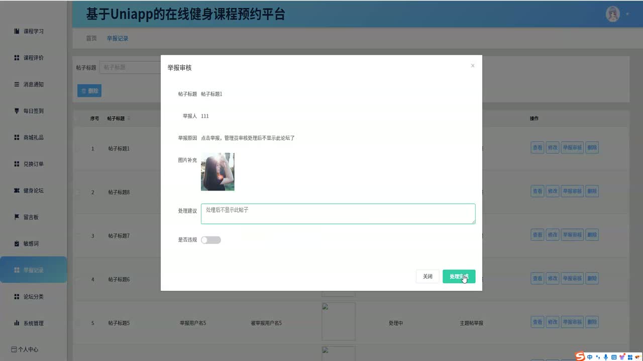Toggle the 是否违规 switch
Viewport: 643px width, 361px height.
click(211, 240)
